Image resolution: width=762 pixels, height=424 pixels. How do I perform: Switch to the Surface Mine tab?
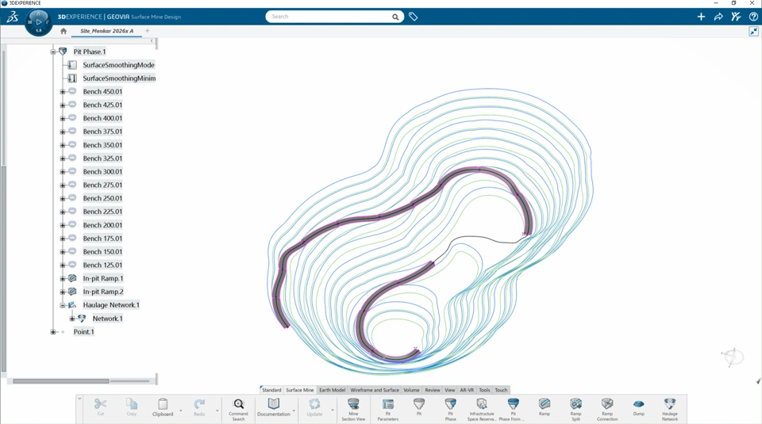click(x=300, y=390)
